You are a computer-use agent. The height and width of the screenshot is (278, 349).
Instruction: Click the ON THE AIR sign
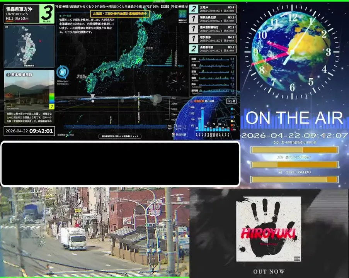click(294, 118)
